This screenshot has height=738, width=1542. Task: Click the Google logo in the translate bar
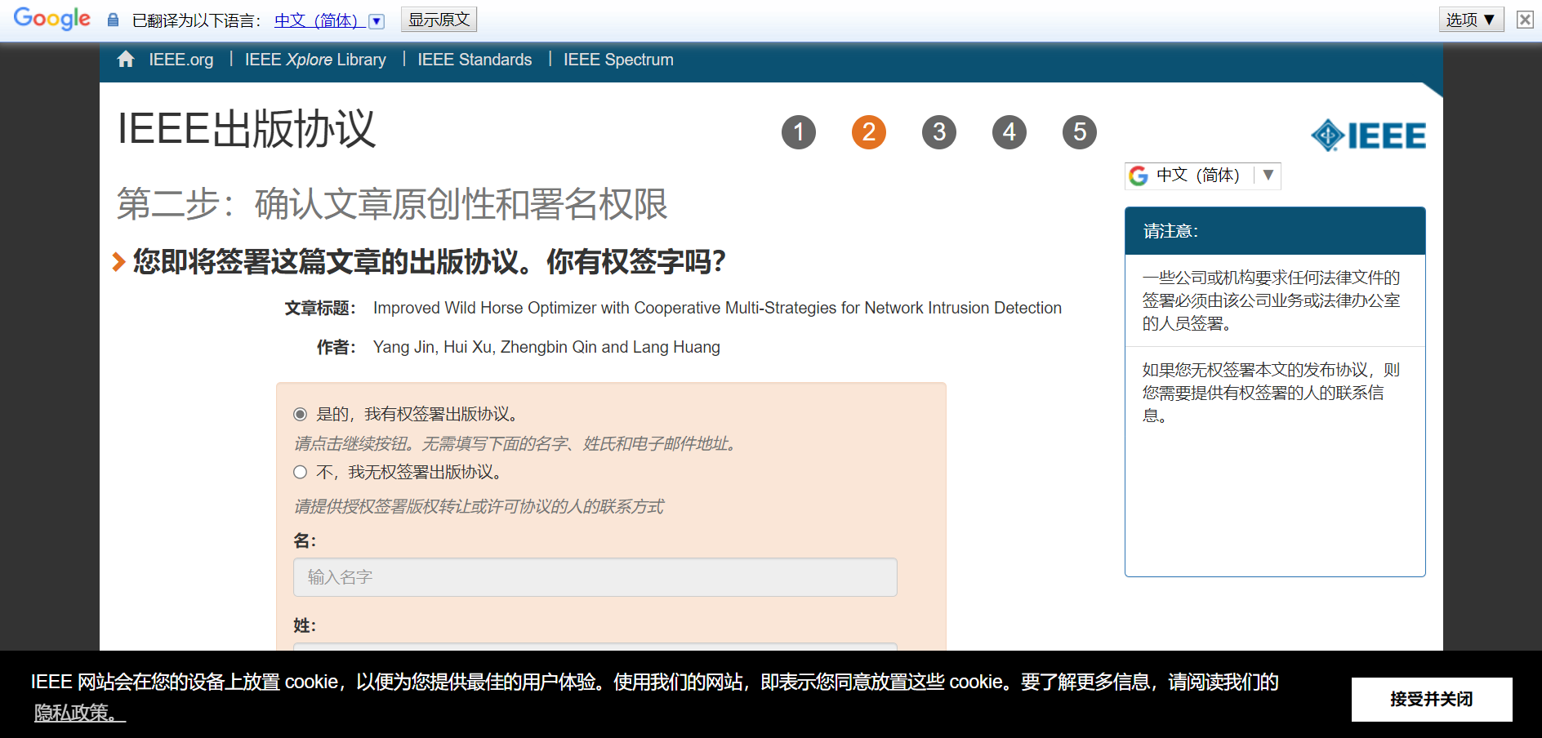(x=52, y=19)
